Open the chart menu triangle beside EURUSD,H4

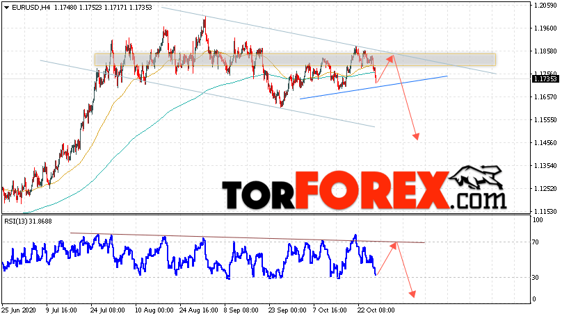click(6, 8)
